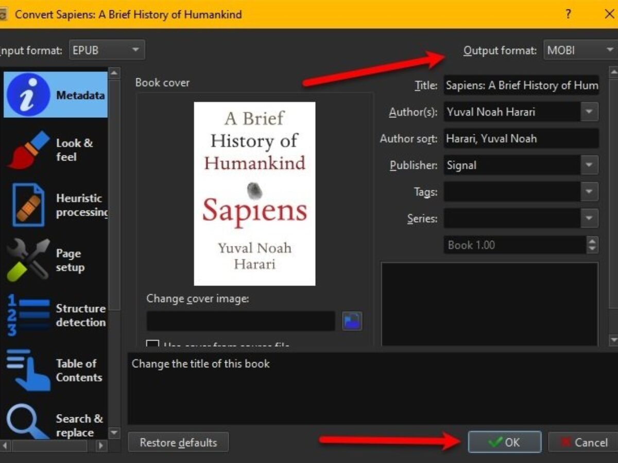Image resolution: width=618 pixels, height=463 pixels.
Task: Click the Series input field
Action: click(x=512, y=219)
